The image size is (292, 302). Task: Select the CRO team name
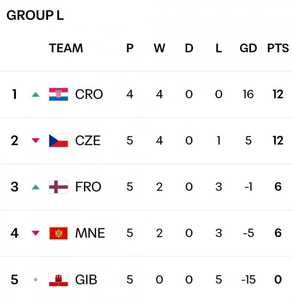(89, 94)
